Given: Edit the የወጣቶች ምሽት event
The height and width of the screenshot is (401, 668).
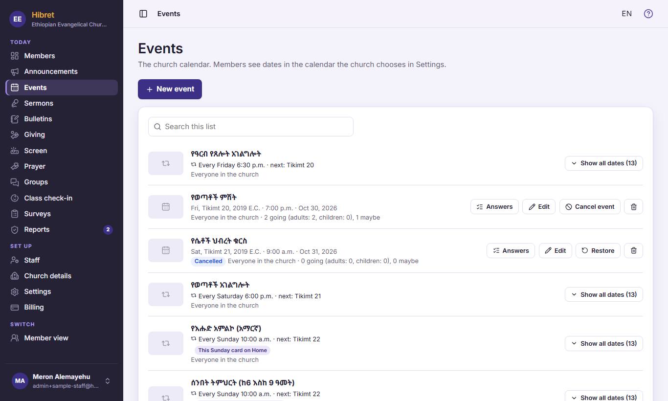Looking at the screenshot, I should (x=539, y=207).
